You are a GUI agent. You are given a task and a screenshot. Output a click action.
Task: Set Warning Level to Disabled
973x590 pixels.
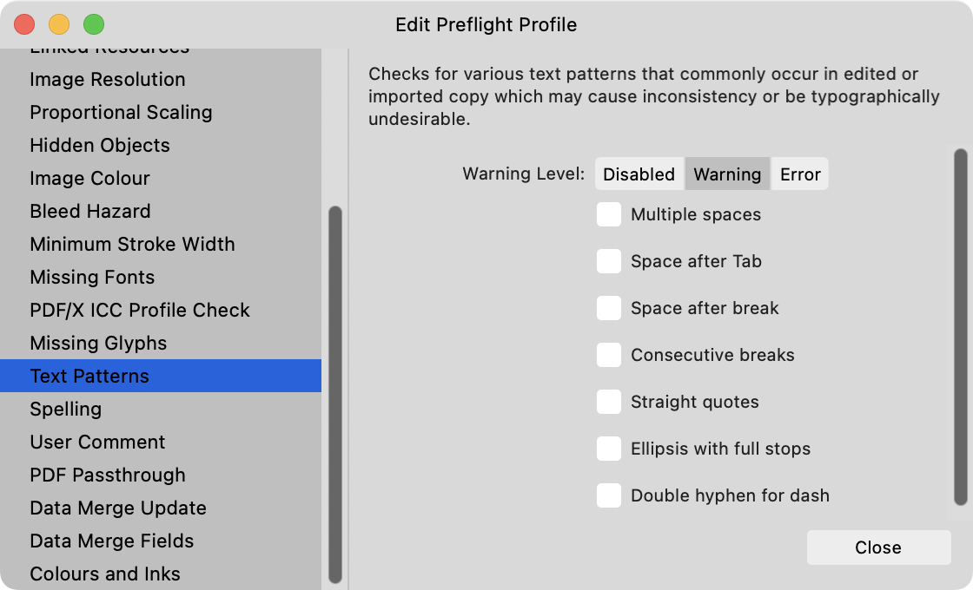(639, 174)
